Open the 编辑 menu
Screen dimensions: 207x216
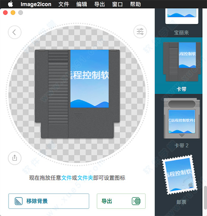[82, 4]
